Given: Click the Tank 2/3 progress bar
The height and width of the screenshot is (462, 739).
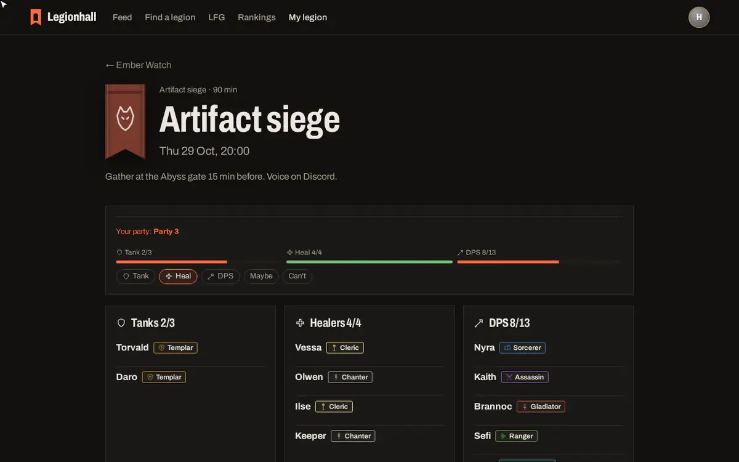Looking at the screenshot, I should (x=200, y=262).
